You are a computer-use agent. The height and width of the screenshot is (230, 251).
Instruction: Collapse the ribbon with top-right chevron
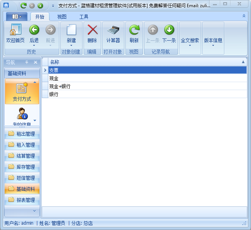pyautogui.click(x=244, y=16)
